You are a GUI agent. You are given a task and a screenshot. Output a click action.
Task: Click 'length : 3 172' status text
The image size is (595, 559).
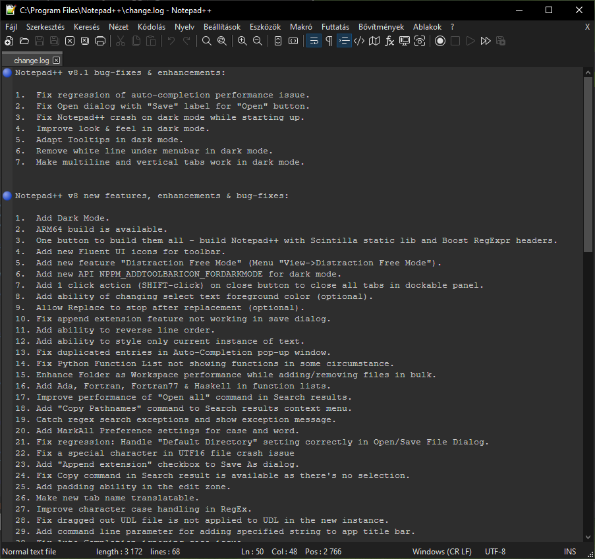coord(119,552)
